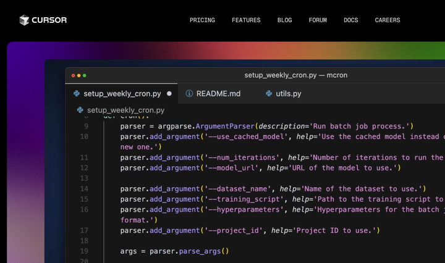Open the Docs link
The image size is (445, 263).
[x=350, y=20]
